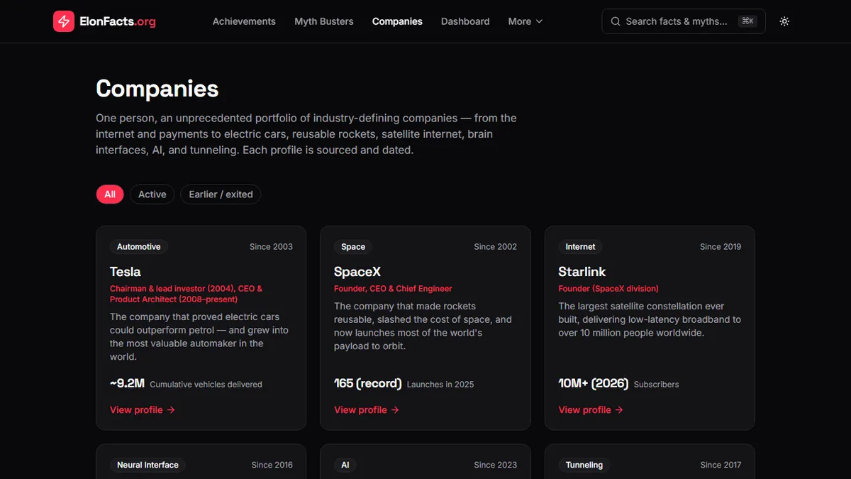The image size is (851, 479).
Task: Click the Neural Interface category tag
Action: tap(148, 465)
